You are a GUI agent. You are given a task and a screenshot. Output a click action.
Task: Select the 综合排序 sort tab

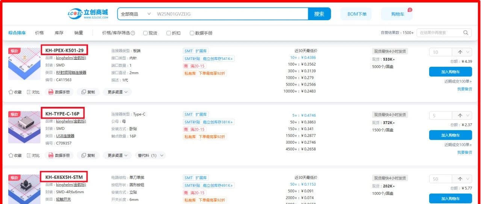tap(17, 33)
